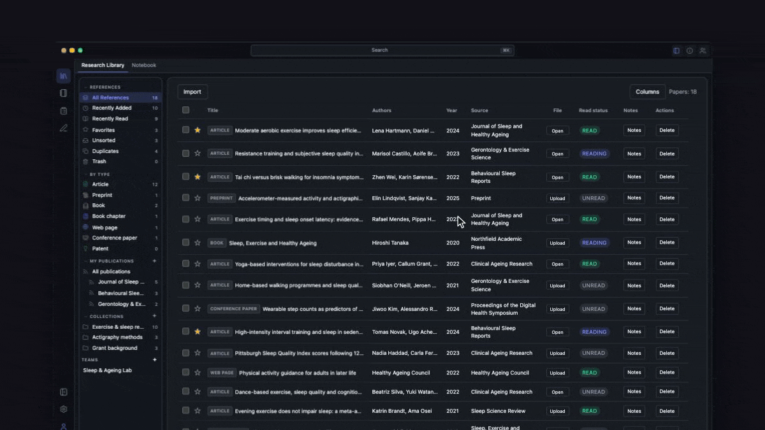Star the Sleep, Exercise and Healthy Ageing book
765x430 pixels.
coord(198,243)
